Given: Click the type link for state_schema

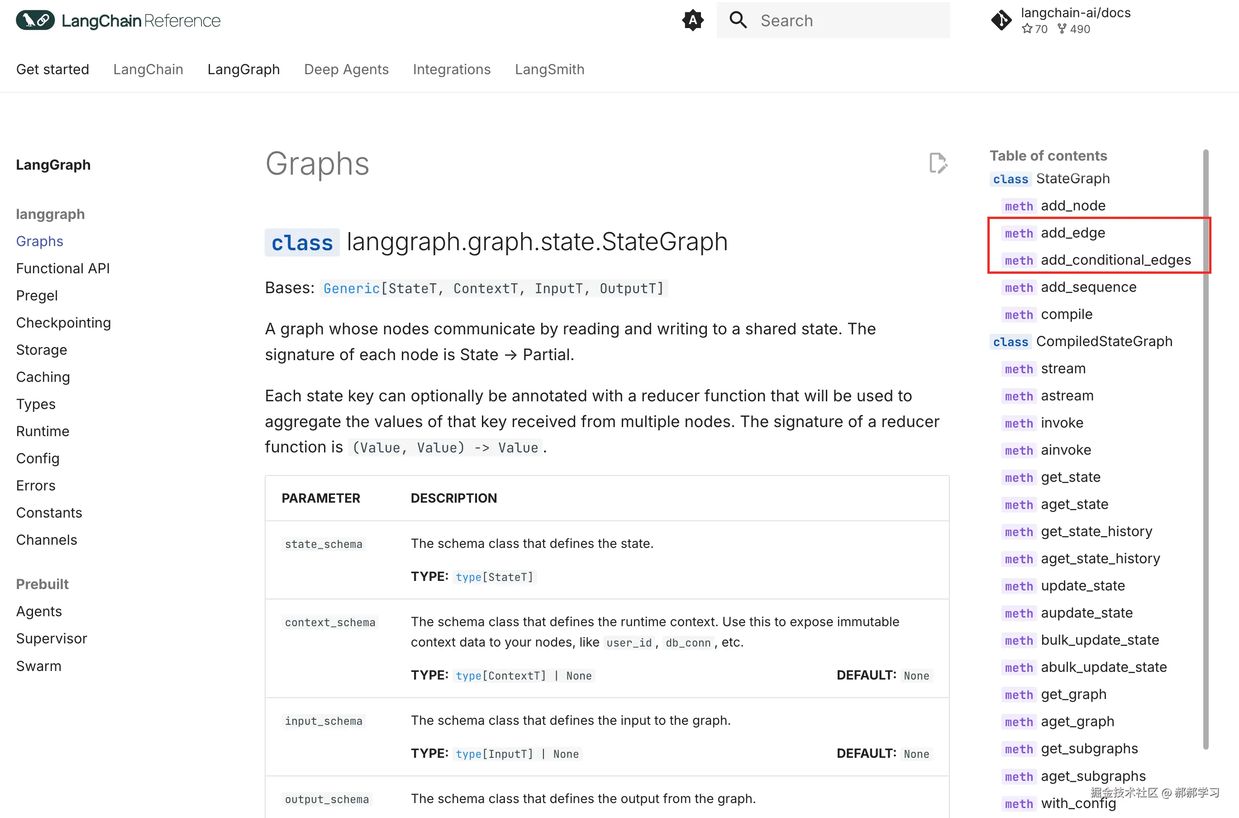Looking at the screenshot, I should [468, 577].
